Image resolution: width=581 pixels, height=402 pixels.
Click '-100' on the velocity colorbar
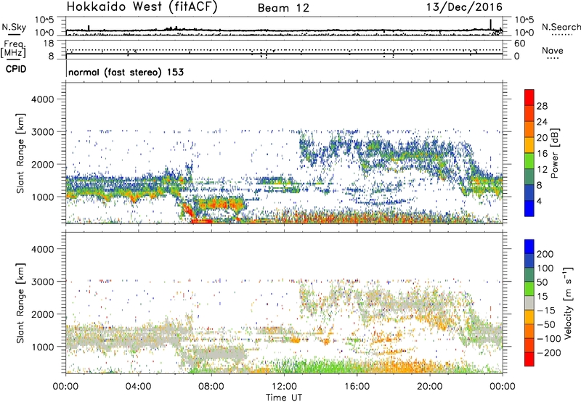pos(549,339)
